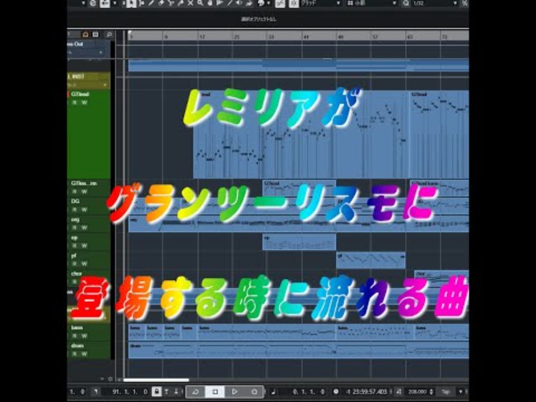Click the grid type icon beside 小節

350,3
